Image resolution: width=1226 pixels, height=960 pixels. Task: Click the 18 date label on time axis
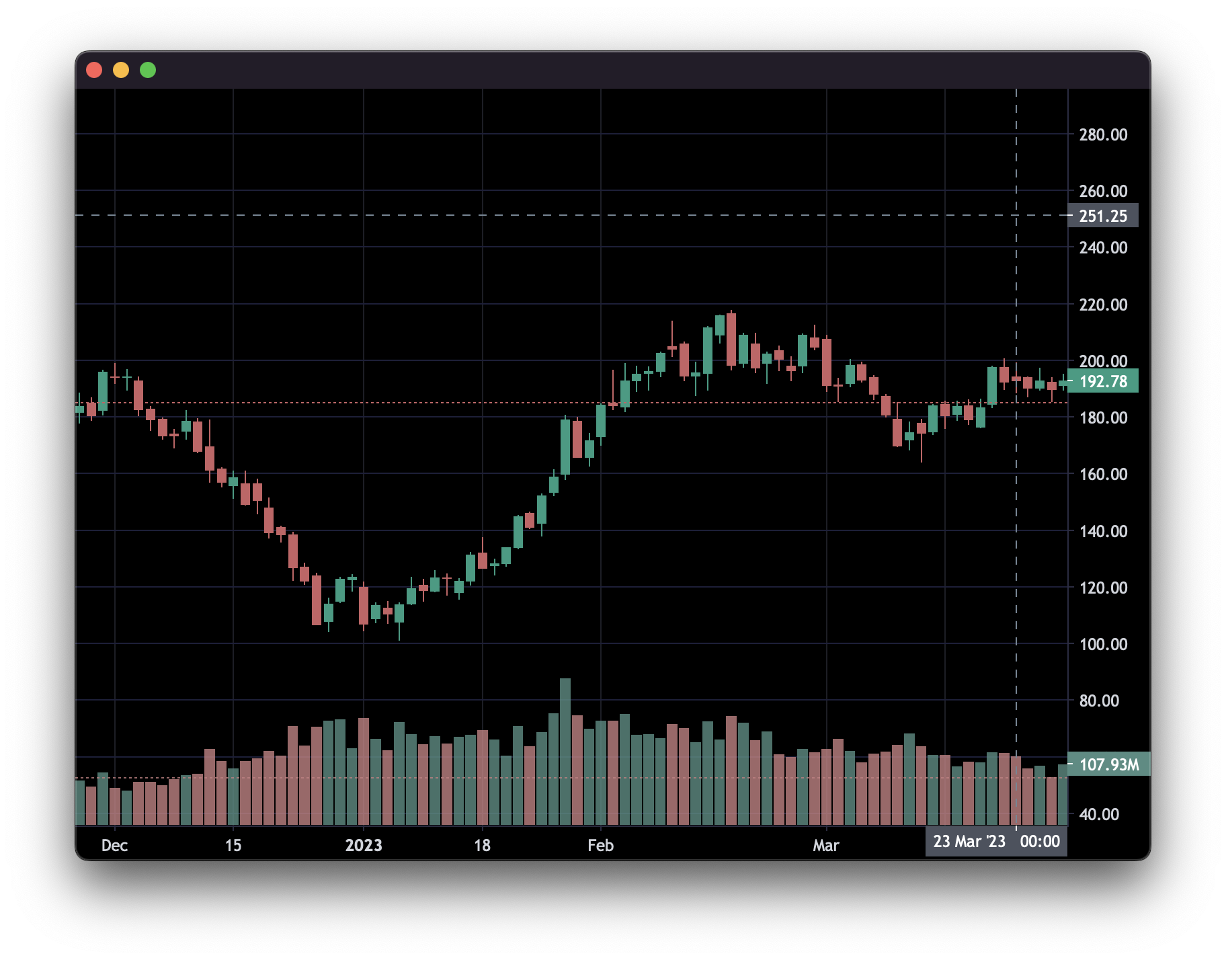click(482, 845)
